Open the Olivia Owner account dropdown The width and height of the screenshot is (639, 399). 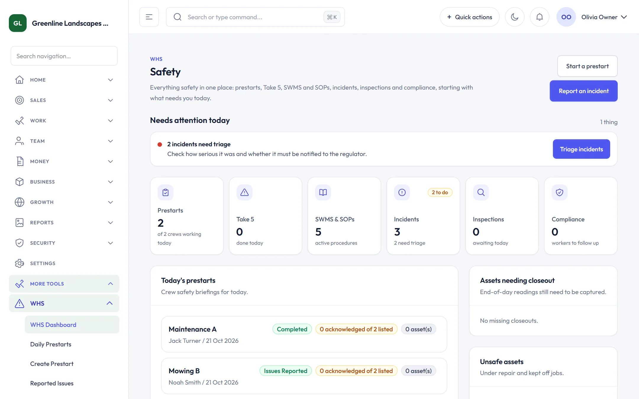pos(604,17)
